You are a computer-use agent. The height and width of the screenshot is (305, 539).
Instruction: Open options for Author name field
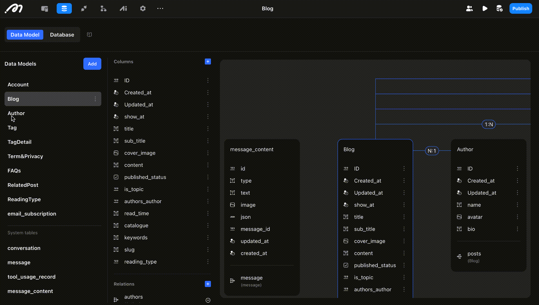[517, 205]
